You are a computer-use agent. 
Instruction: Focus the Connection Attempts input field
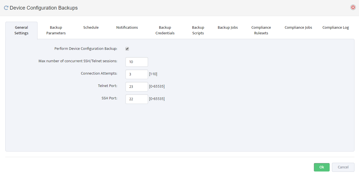(137, 74)
